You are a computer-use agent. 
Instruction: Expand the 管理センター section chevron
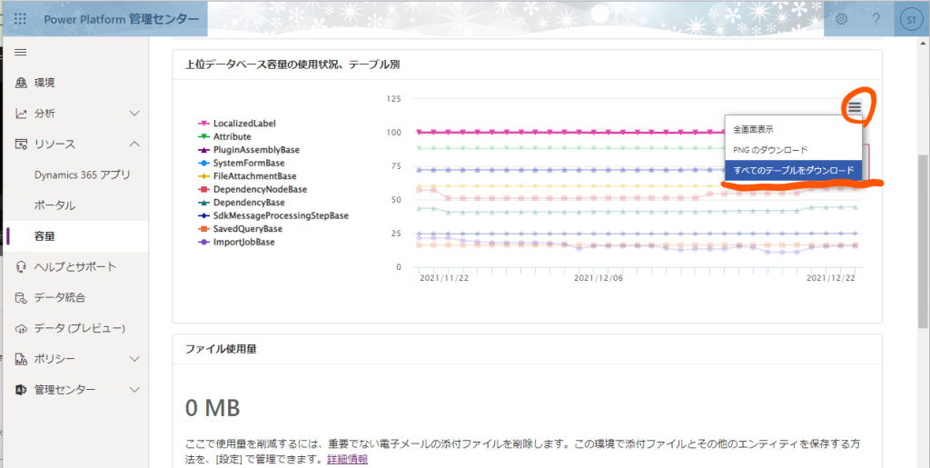[134, 390]
